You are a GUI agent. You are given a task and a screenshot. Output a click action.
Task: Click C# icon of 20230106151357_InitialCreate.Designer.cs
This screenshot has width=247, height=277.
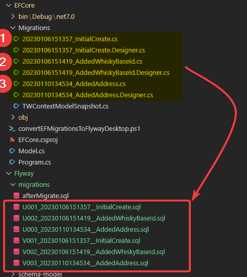coord(16,50)
